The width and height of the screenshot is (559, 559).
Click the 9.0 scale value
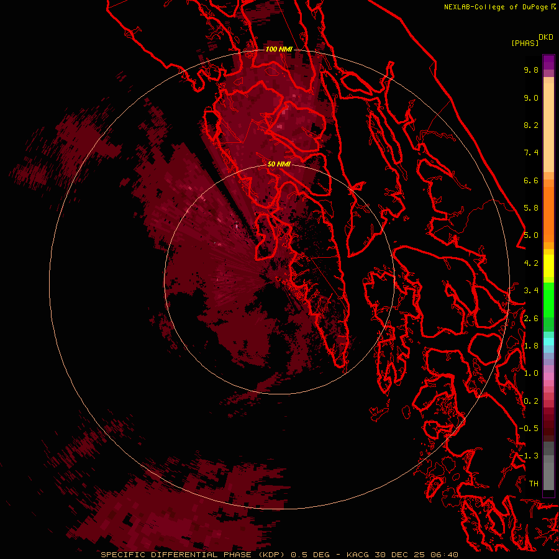point(531,98)
